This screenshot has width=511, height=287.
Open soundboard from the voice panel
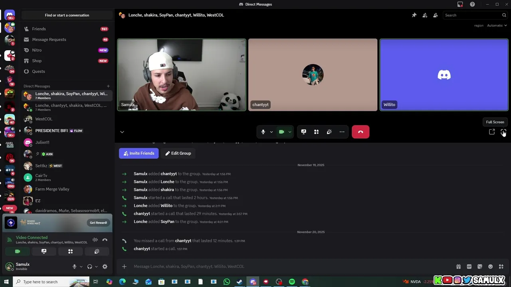[97, 252]
